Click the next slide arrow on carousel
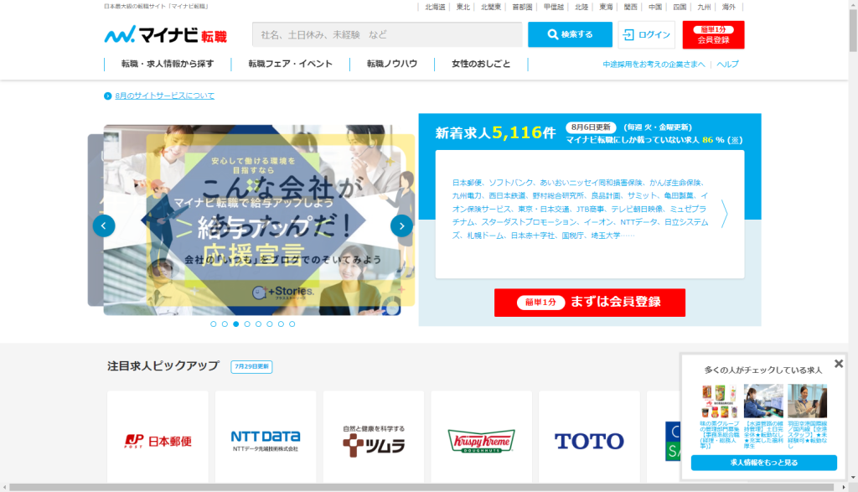The width and height of the screenshot is (858, 492). point(401,225)
